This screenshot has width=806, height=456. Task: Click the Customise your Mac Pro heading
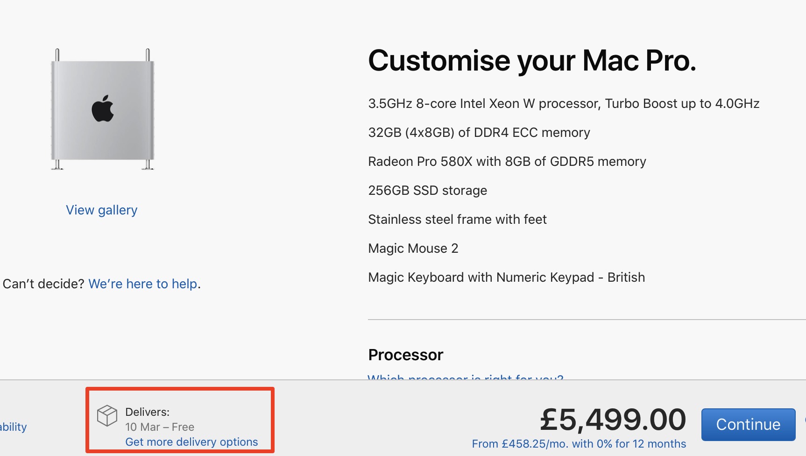click(532, 61)
